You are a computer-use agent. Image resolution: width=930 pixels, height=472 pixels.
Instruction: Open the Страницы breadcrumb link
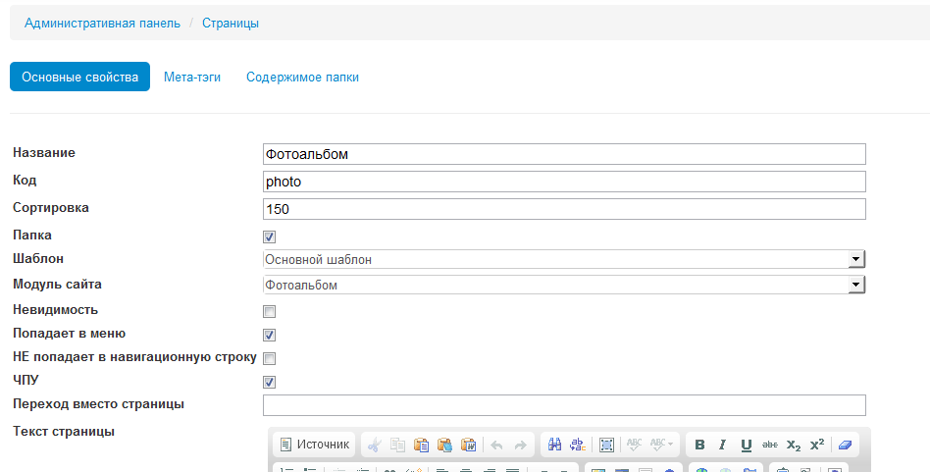point(231,24)
